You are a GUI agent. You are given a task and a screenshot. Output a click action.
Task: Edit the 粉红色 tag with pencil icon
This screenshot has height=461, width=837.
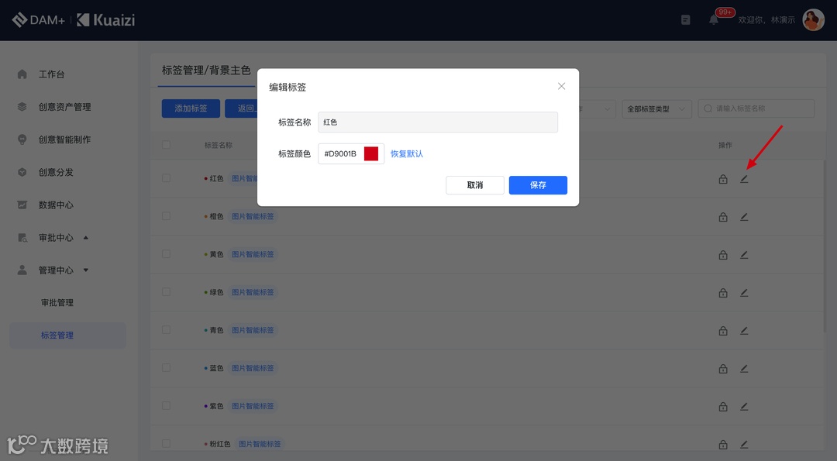click(x=744, y=445)
